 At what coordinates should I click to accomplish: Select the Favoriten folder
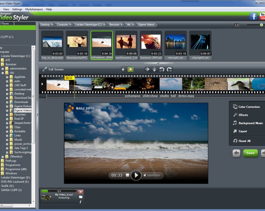tap(20, 114)
